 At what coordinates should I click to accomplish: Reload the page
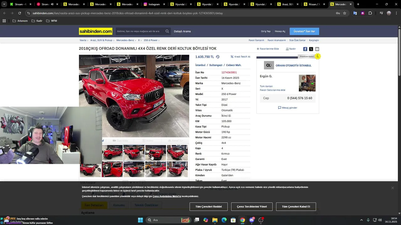(x=19, y=13)
